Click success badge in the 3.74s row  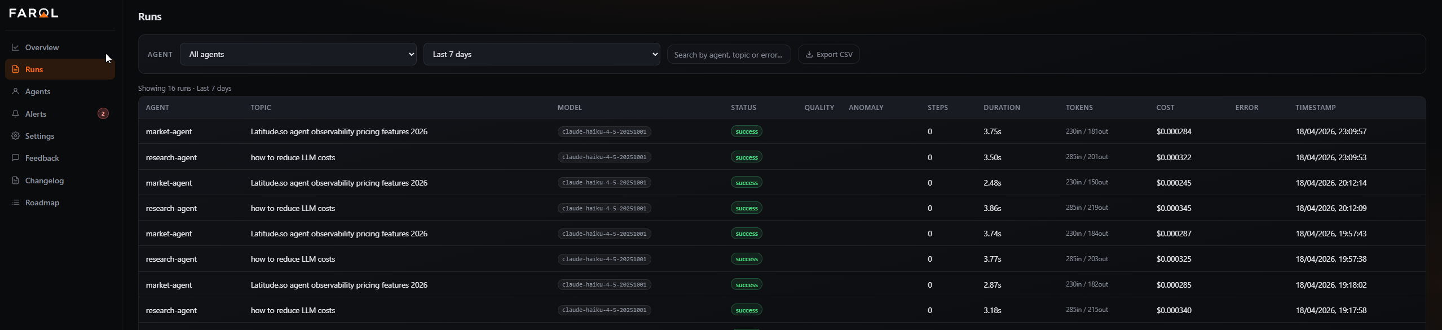pyautogui.click(x=747, y=234)
